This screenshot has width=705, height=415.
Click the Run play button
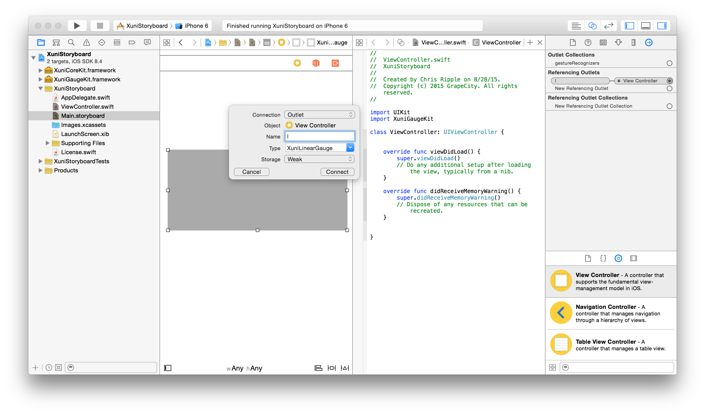pos(77,26)
